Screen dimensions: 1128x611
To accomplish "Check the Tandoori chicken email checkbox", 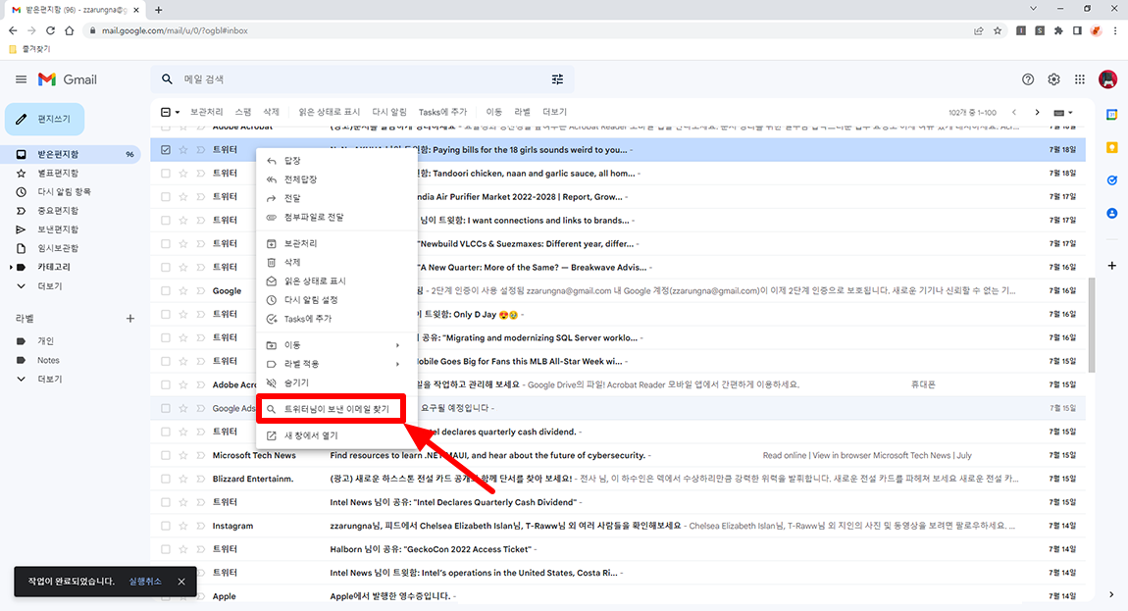I will coord(166,174).
